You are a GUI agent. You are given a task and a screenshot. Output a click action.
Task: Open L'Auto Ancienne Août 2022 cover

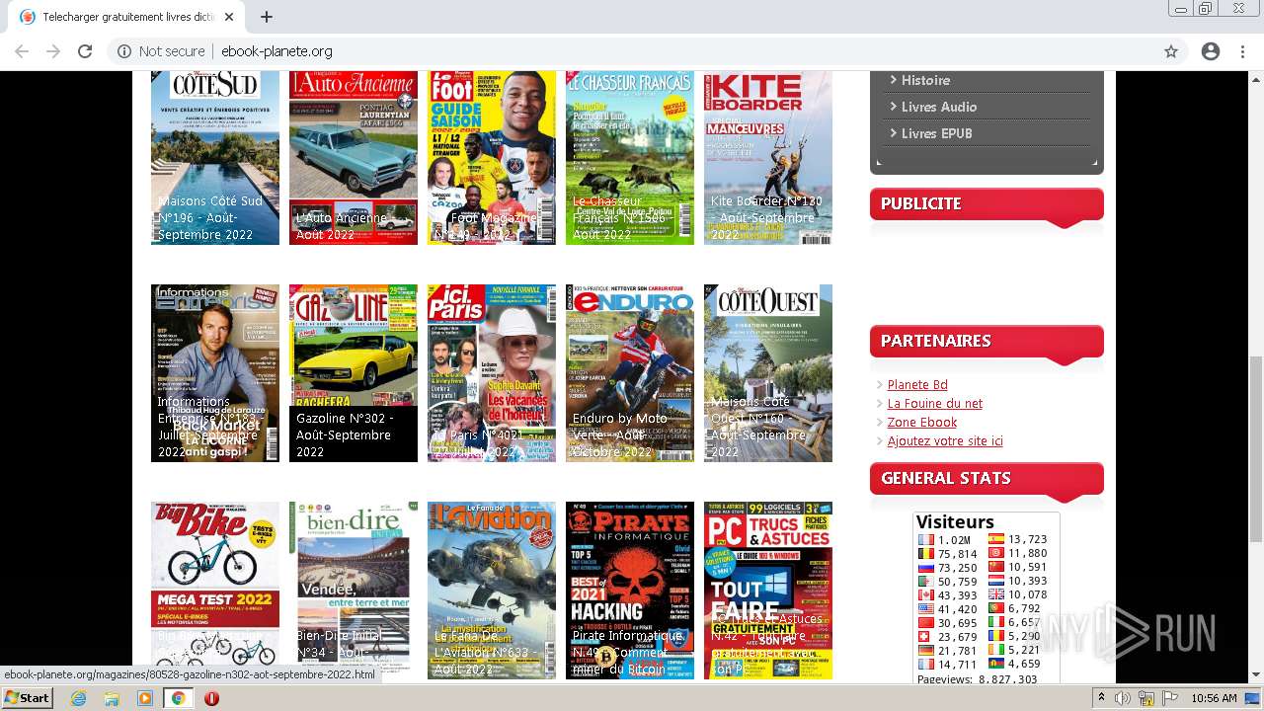[354, 157]
